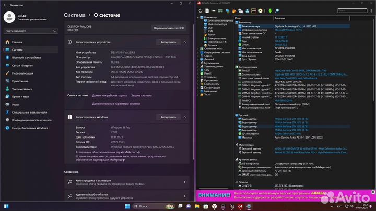Click the Den4ik user avatar
This screenshot has width=376, height=211.
click(9, 17)
